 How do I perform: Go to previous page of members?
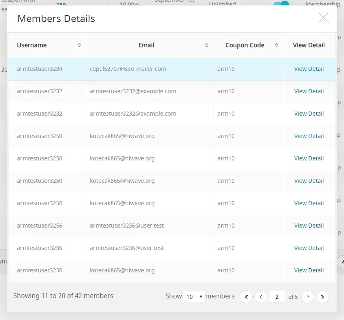coord(261,297)
